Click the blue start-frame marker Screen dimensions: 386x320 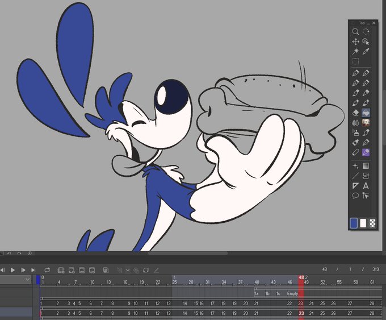tap(38, 280)
